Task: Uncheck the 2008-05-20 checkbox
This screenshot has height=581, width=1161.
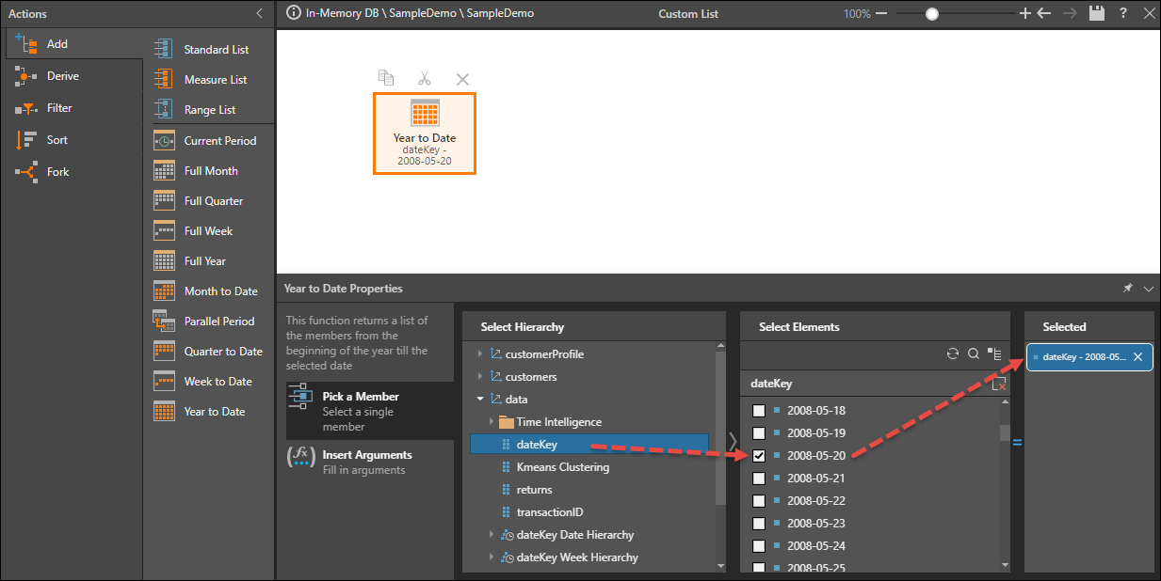Action: [759, 456]
